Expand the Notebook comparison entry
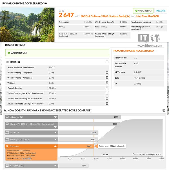This screenshot has height=170, width=169. (55, 132)
